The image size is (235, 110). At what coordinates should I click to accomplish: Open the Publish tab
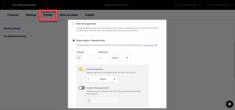click(x=90, y=15)
